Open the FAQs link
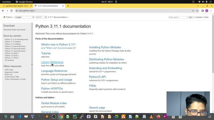214x120 pixels. pyautogui.click(x=93, y=86)
